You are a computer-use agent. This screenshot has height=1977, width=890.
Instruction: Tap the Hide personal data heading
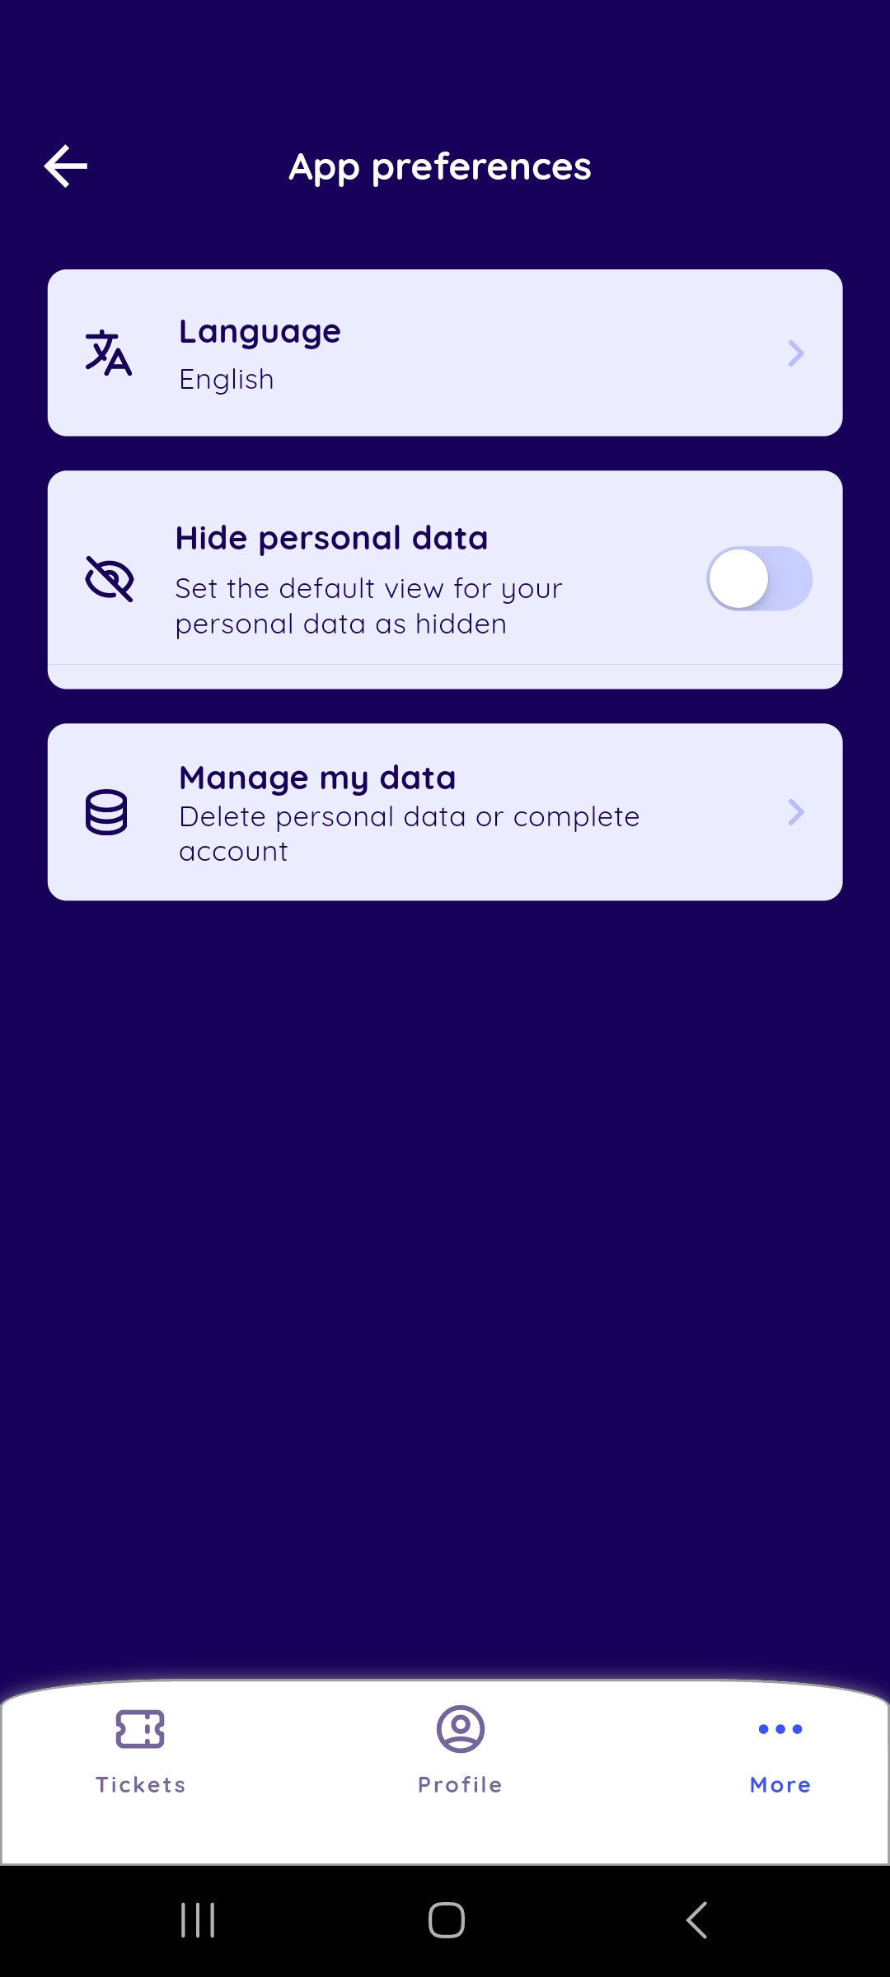331,538
